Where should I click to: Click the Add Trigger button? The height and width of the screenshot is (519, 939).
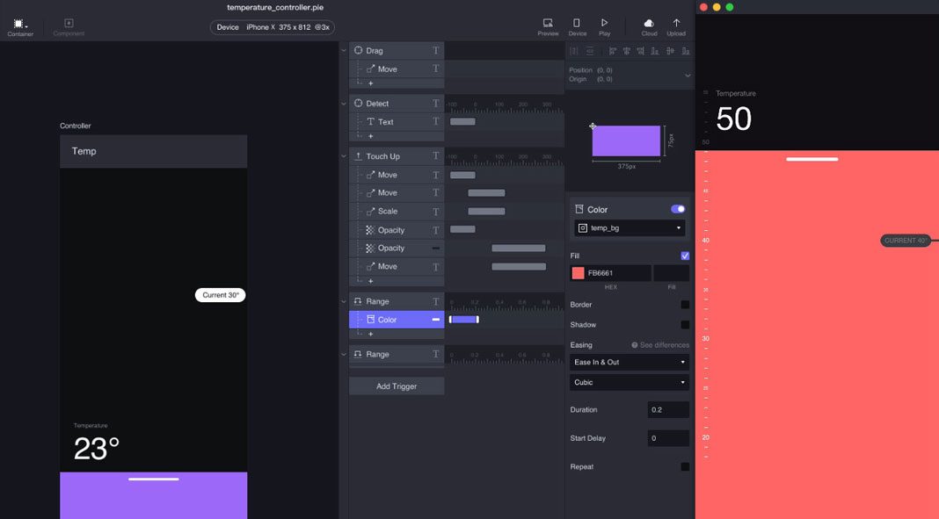click(397, 386)
